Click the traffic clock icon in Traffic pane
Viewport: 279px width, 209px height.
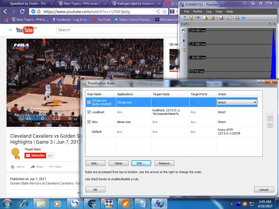[x=184, y=31]
